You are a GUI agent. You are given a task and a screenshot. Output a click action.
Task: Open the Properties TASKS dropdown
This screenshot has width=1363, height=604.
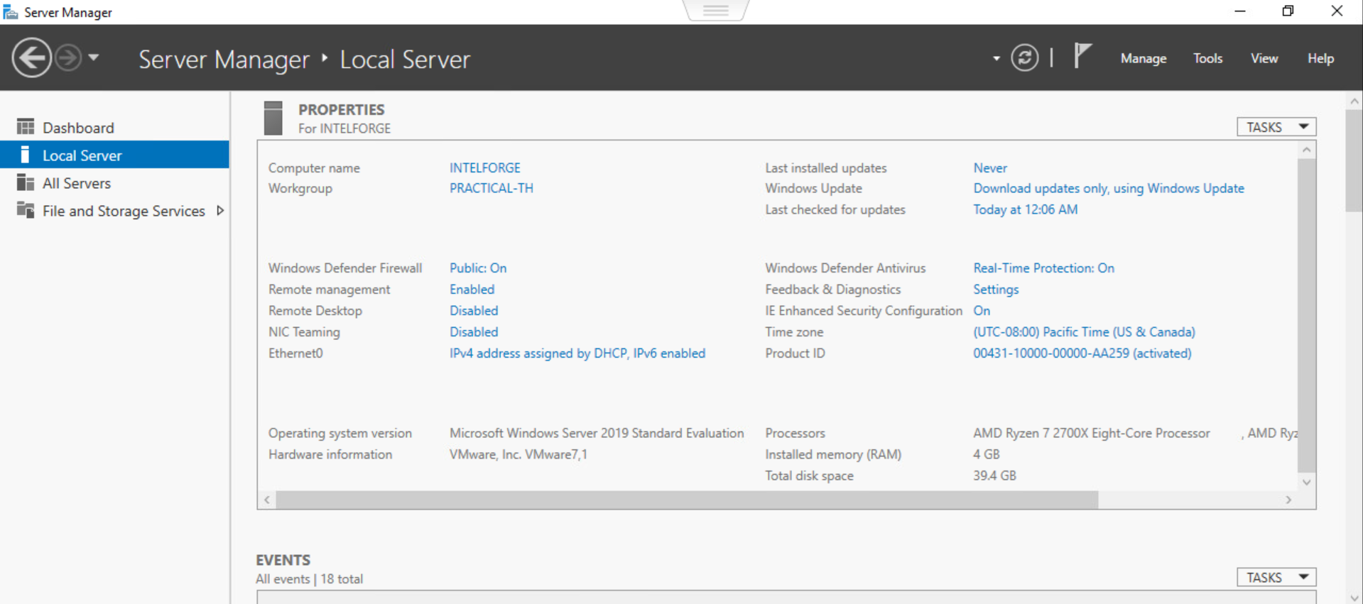pyautogui.click(x=1276, y=127)
